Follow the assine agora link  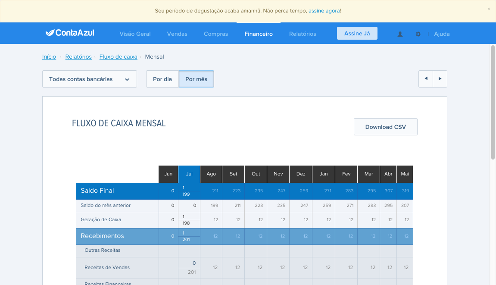point(324,11)
